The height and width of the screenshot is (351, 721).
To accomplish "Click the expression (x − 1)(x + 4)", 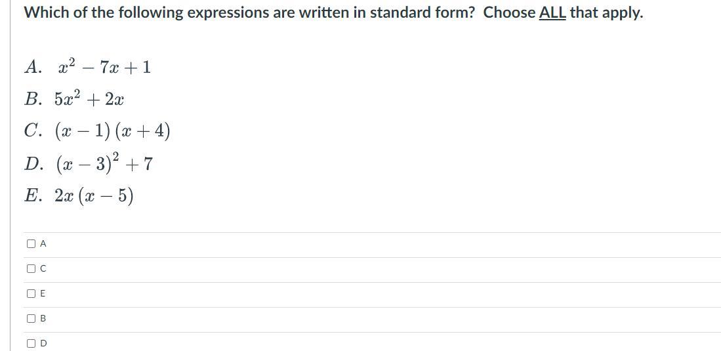I will 112,131.
